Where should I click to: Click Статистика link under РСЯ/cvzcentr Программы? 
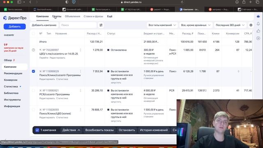pyautogui.click(x=62, y=98)
